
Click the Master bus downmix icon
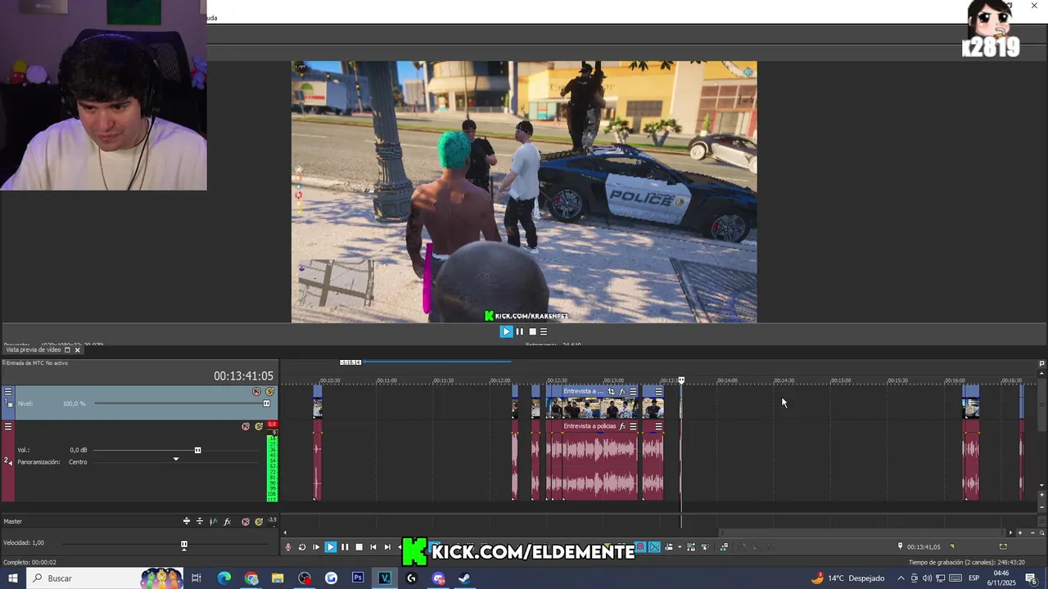pos(200,521)
